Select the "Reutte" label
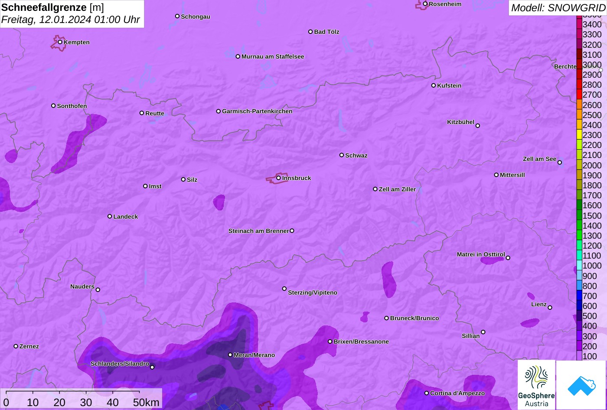This screenshot has width=607, height=410. point(155,114)
